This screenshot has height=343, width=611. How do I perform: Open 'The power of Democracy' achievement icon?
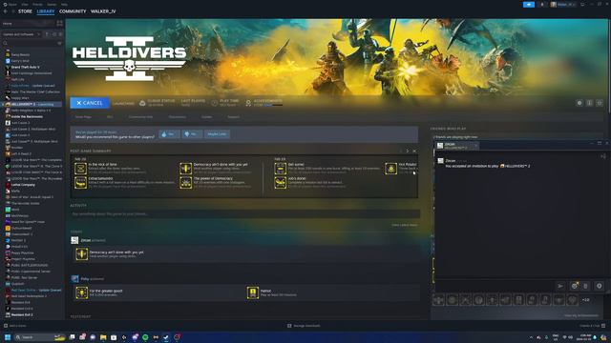pyautogui.click(x=186, y=182)
